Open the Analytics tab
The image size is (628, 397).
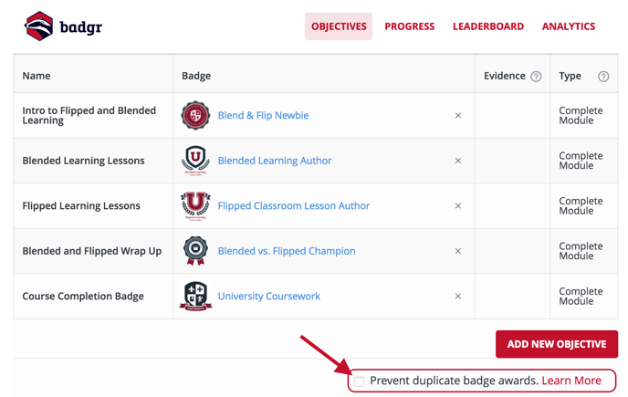point(569,26)
